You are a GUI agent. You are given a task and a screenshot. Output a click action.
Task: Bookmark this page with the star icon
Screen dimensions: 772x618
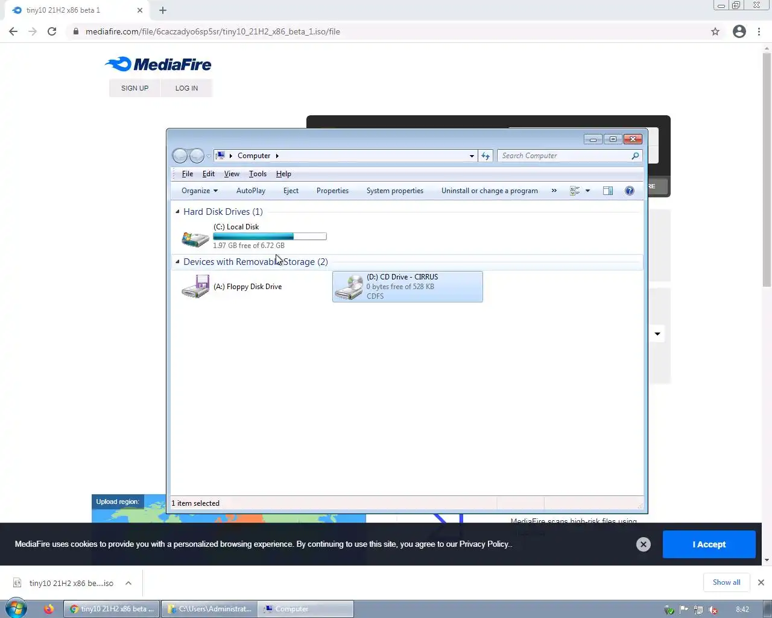(x=715, y=31)
